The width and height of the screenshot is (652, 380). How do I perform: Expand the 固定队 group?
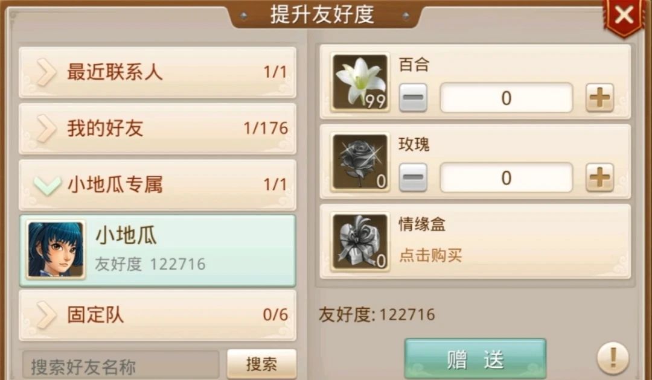(158, 315)
